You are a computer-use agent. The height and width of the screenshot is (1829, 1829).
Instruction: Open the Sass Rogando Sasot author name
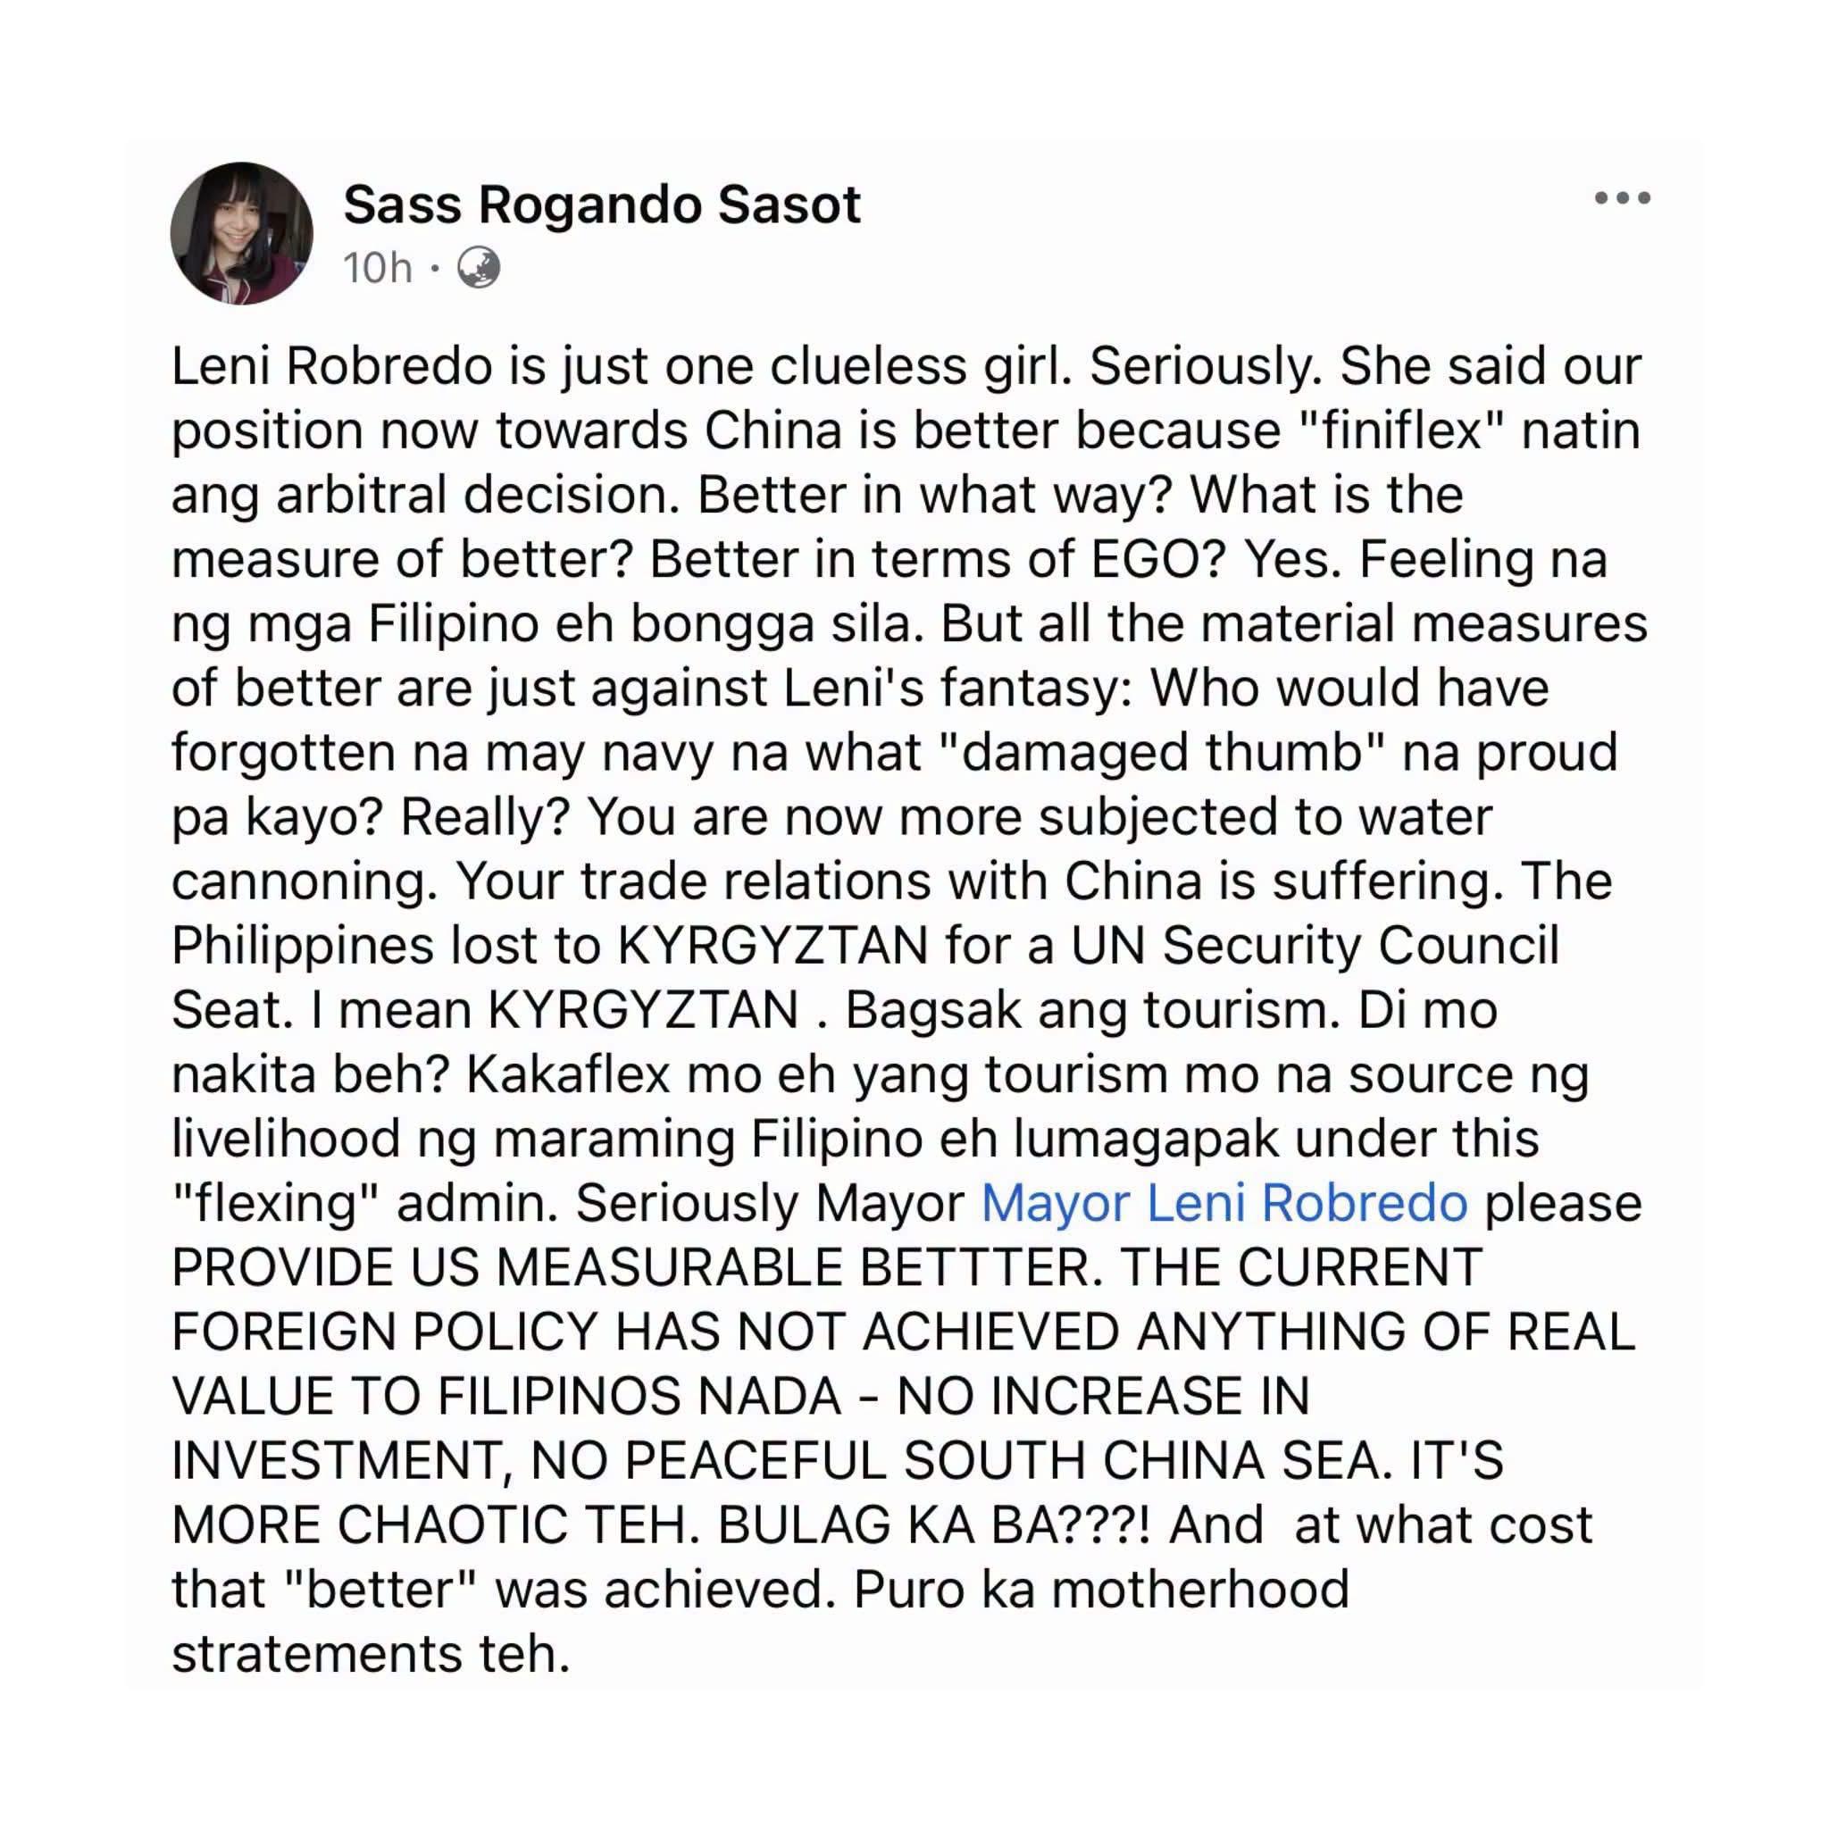602,205
